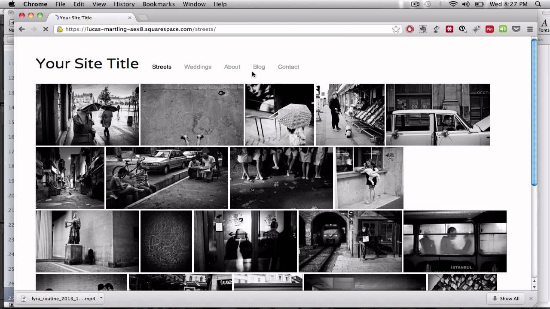
Task: Click the desk lamp extension icon
Action: point(436,29)
